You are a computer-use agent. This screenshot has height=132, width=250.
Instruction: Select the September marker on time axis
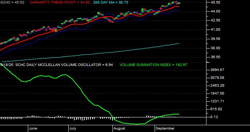pos(165,128)
